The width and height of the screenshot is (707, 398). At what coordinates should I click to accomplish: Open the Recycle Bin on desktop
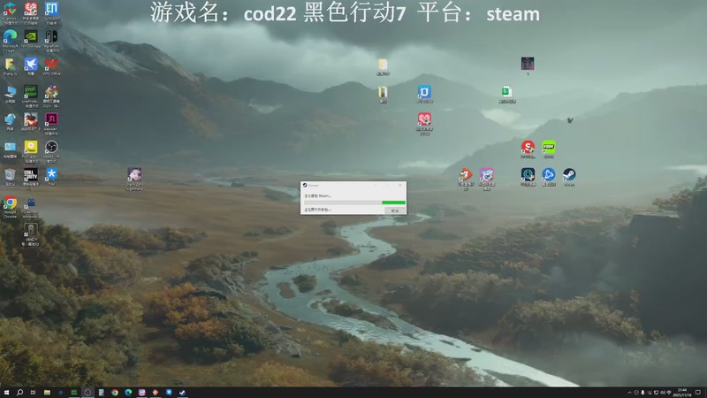pos(10,174)
